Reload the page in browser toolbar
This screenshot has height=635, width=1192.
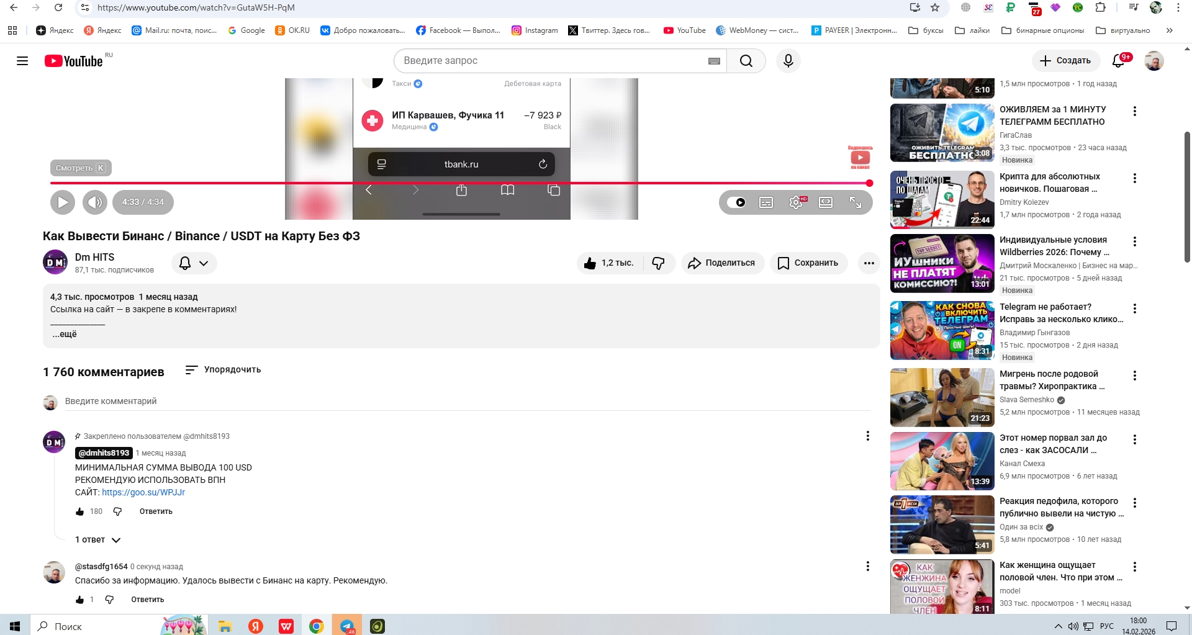(x=58, y=7)
